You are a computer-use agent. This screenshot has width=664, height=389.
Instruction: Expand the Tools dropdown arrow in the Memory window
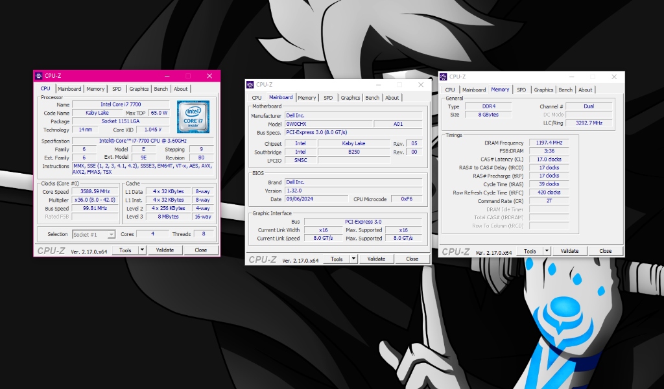click(x=547, y=251)
